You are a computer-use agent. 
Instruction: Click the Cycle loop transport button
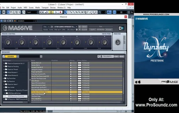(x=46, y=12)
